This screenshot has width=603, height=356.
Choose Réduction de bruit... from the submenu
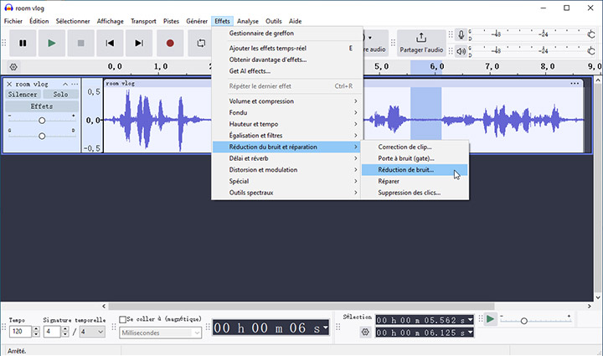click(406, 169)
